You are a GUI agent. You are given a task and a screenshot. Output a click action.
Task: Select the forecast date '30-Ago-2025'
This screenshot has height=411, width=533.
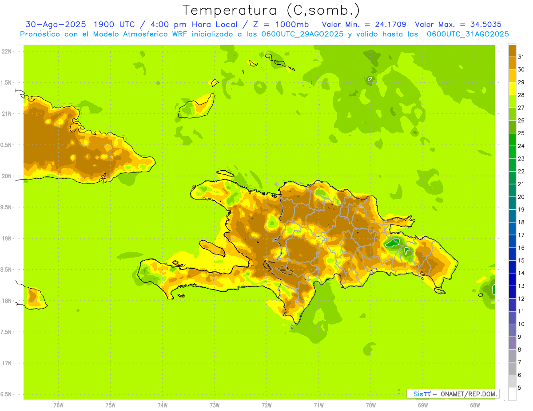tap(56, 24)
